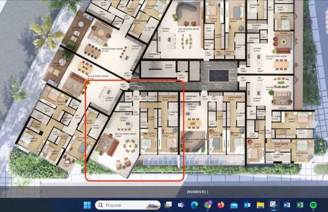Click the ESCADA 18,72m² stairwell label
Image resolution: width=328 pixels, height=212 pixels.
coord(169,66)
